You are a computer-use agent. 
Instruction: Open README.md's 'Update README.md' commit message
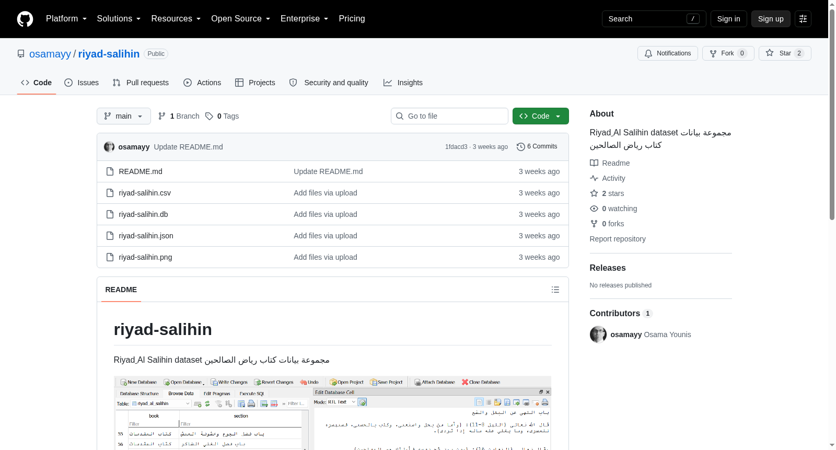(x=328, y=171)
